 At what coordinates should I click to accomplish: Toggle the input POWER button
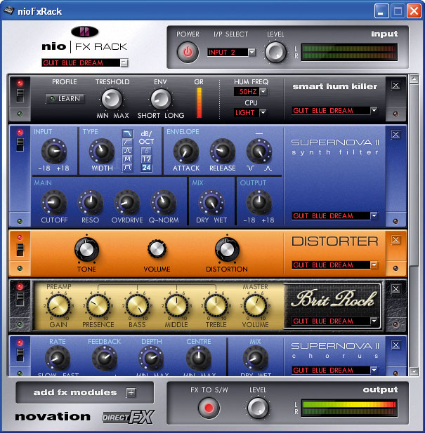(188, 52)
